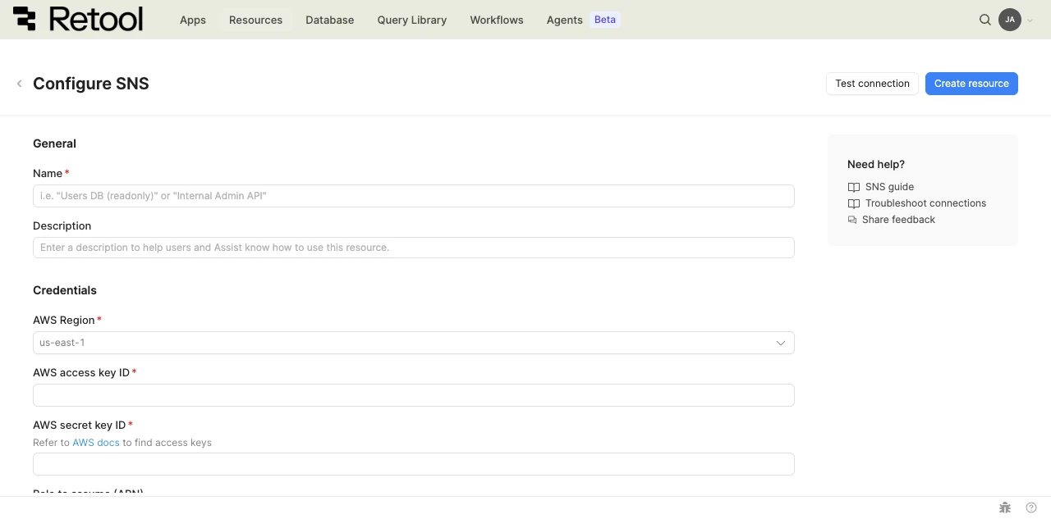Open the help question mark icon

pyautogui.click(x=1031, y=508)
